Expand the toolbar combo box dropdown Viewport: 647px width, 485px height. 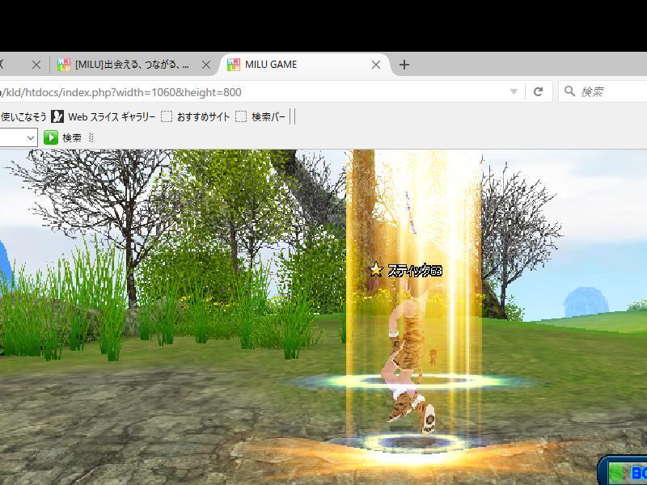point(31,137)
